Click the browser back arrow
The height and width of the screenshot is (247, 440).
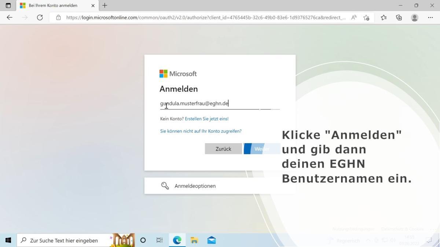coord(10,18)
